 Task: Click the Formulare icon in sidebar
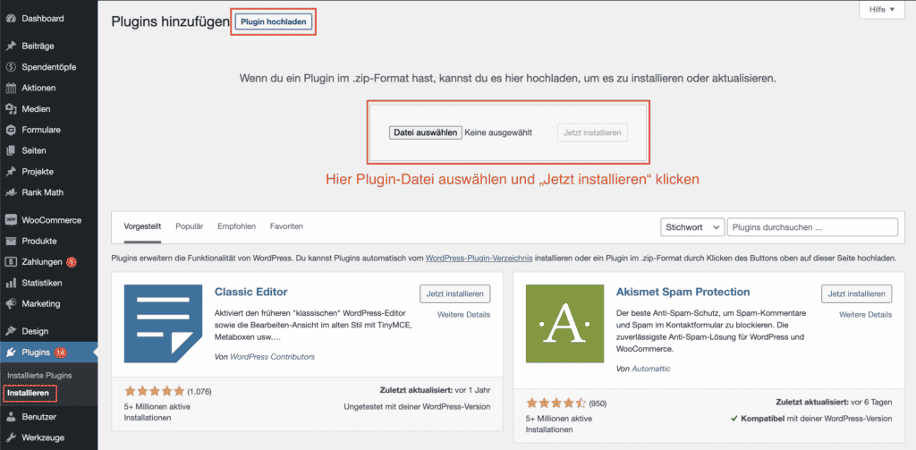tap(11, 130)
